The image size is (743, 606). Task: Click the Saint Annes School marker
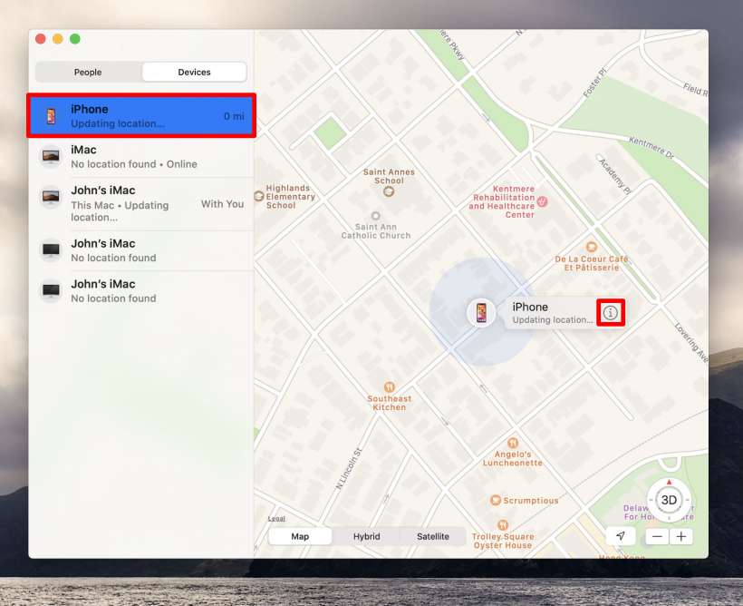click(x=389, y=191)
